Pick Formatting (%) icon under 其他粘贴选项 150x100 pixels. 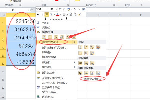coord(80,73)
